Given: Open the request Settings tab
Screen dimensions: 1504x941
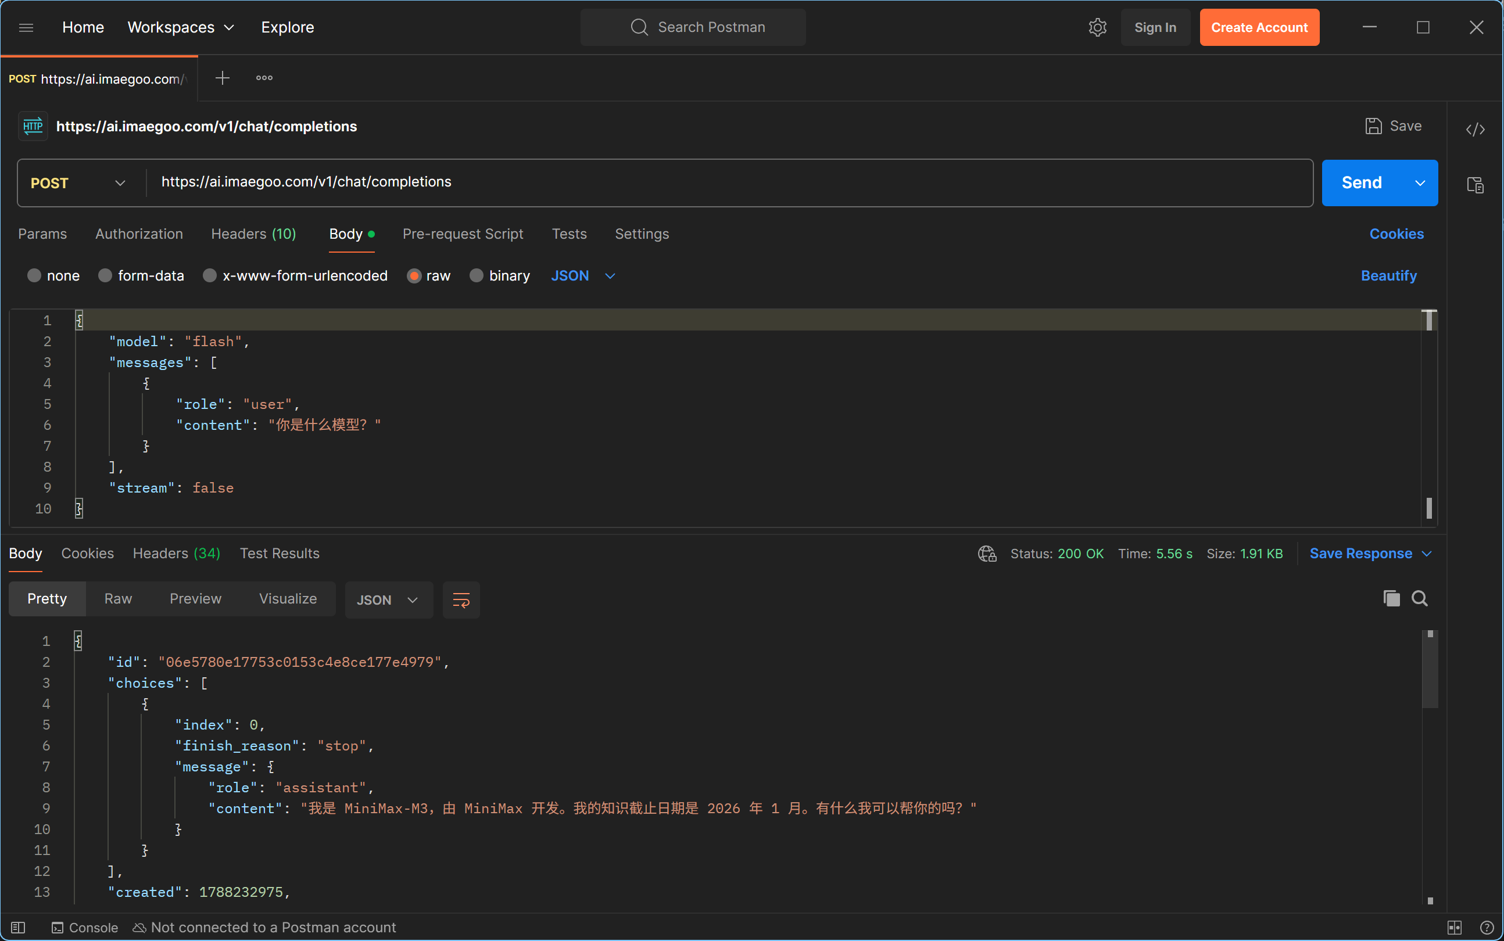Looking at the screenshot, I should [642, 234].
